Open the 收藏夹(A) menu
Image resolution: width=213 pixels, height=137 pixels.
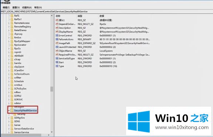click(27, 7)
